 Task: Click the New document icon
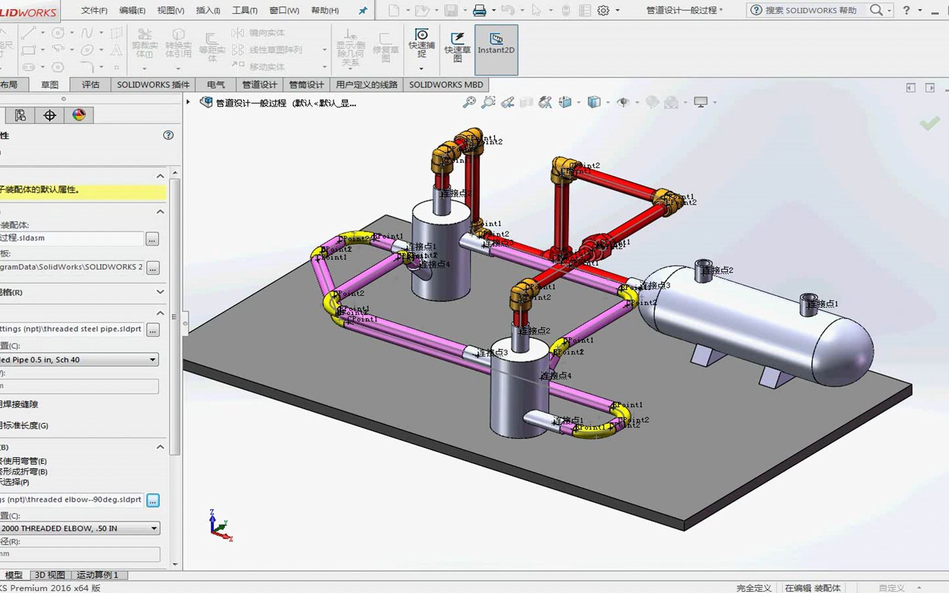(394, 10)
